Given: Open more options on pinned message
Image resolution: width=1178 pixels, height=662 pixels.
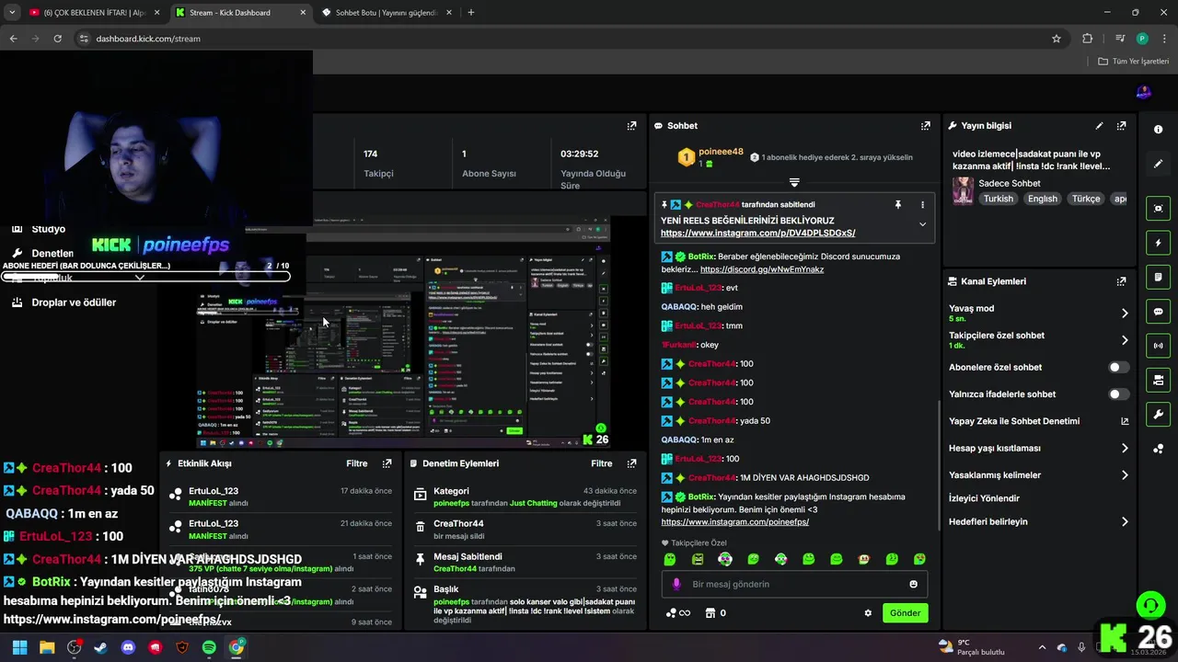Looking at the screenshot, I should click(x=922, y=205).
